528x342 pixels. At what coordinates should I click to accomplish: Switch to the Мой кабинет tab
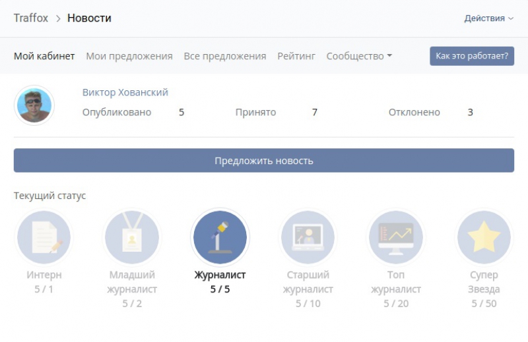pos(44,56)
